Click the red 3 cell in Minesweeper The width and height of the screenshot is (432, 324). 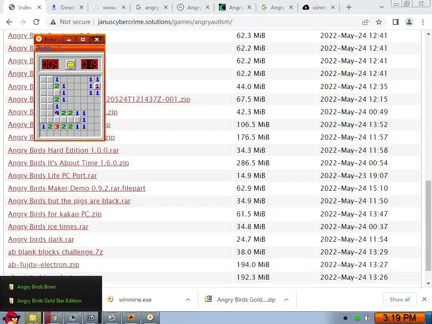pos(57,127)
